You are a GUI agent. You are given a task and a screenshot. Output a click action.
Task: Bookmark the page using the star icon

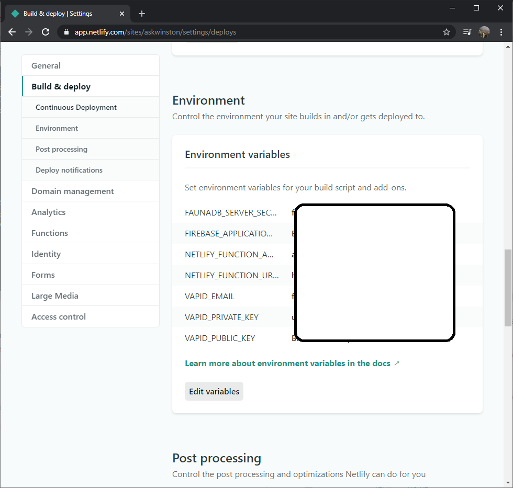[447, 32]
